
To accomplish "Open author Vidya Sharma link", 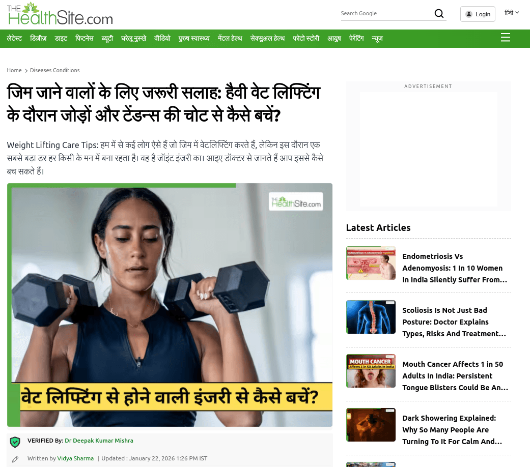I will pyautogui.click(x=75, y=458).
